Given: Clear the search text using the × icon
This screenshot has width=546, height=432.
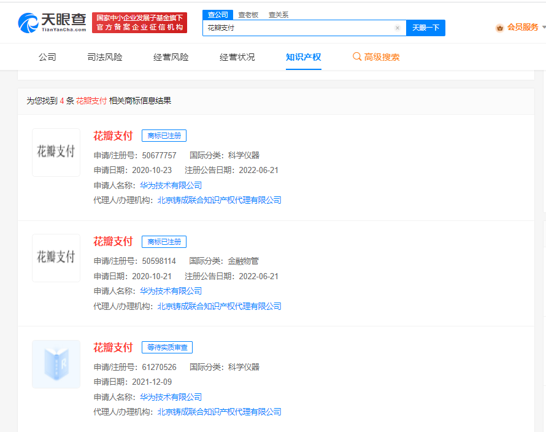Looking at the screenshot, I should pyautogui.click(x=397, y=28).
